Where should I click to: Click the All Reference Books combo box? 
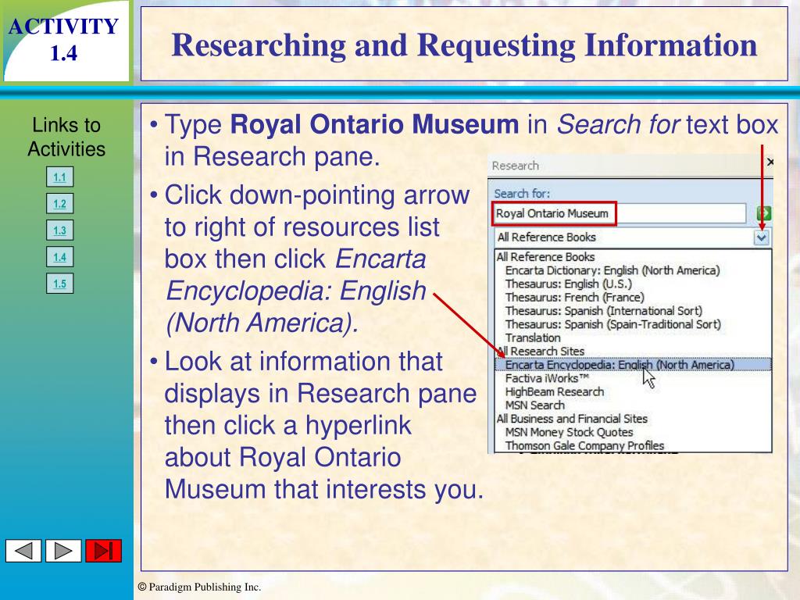coord(633,237)
